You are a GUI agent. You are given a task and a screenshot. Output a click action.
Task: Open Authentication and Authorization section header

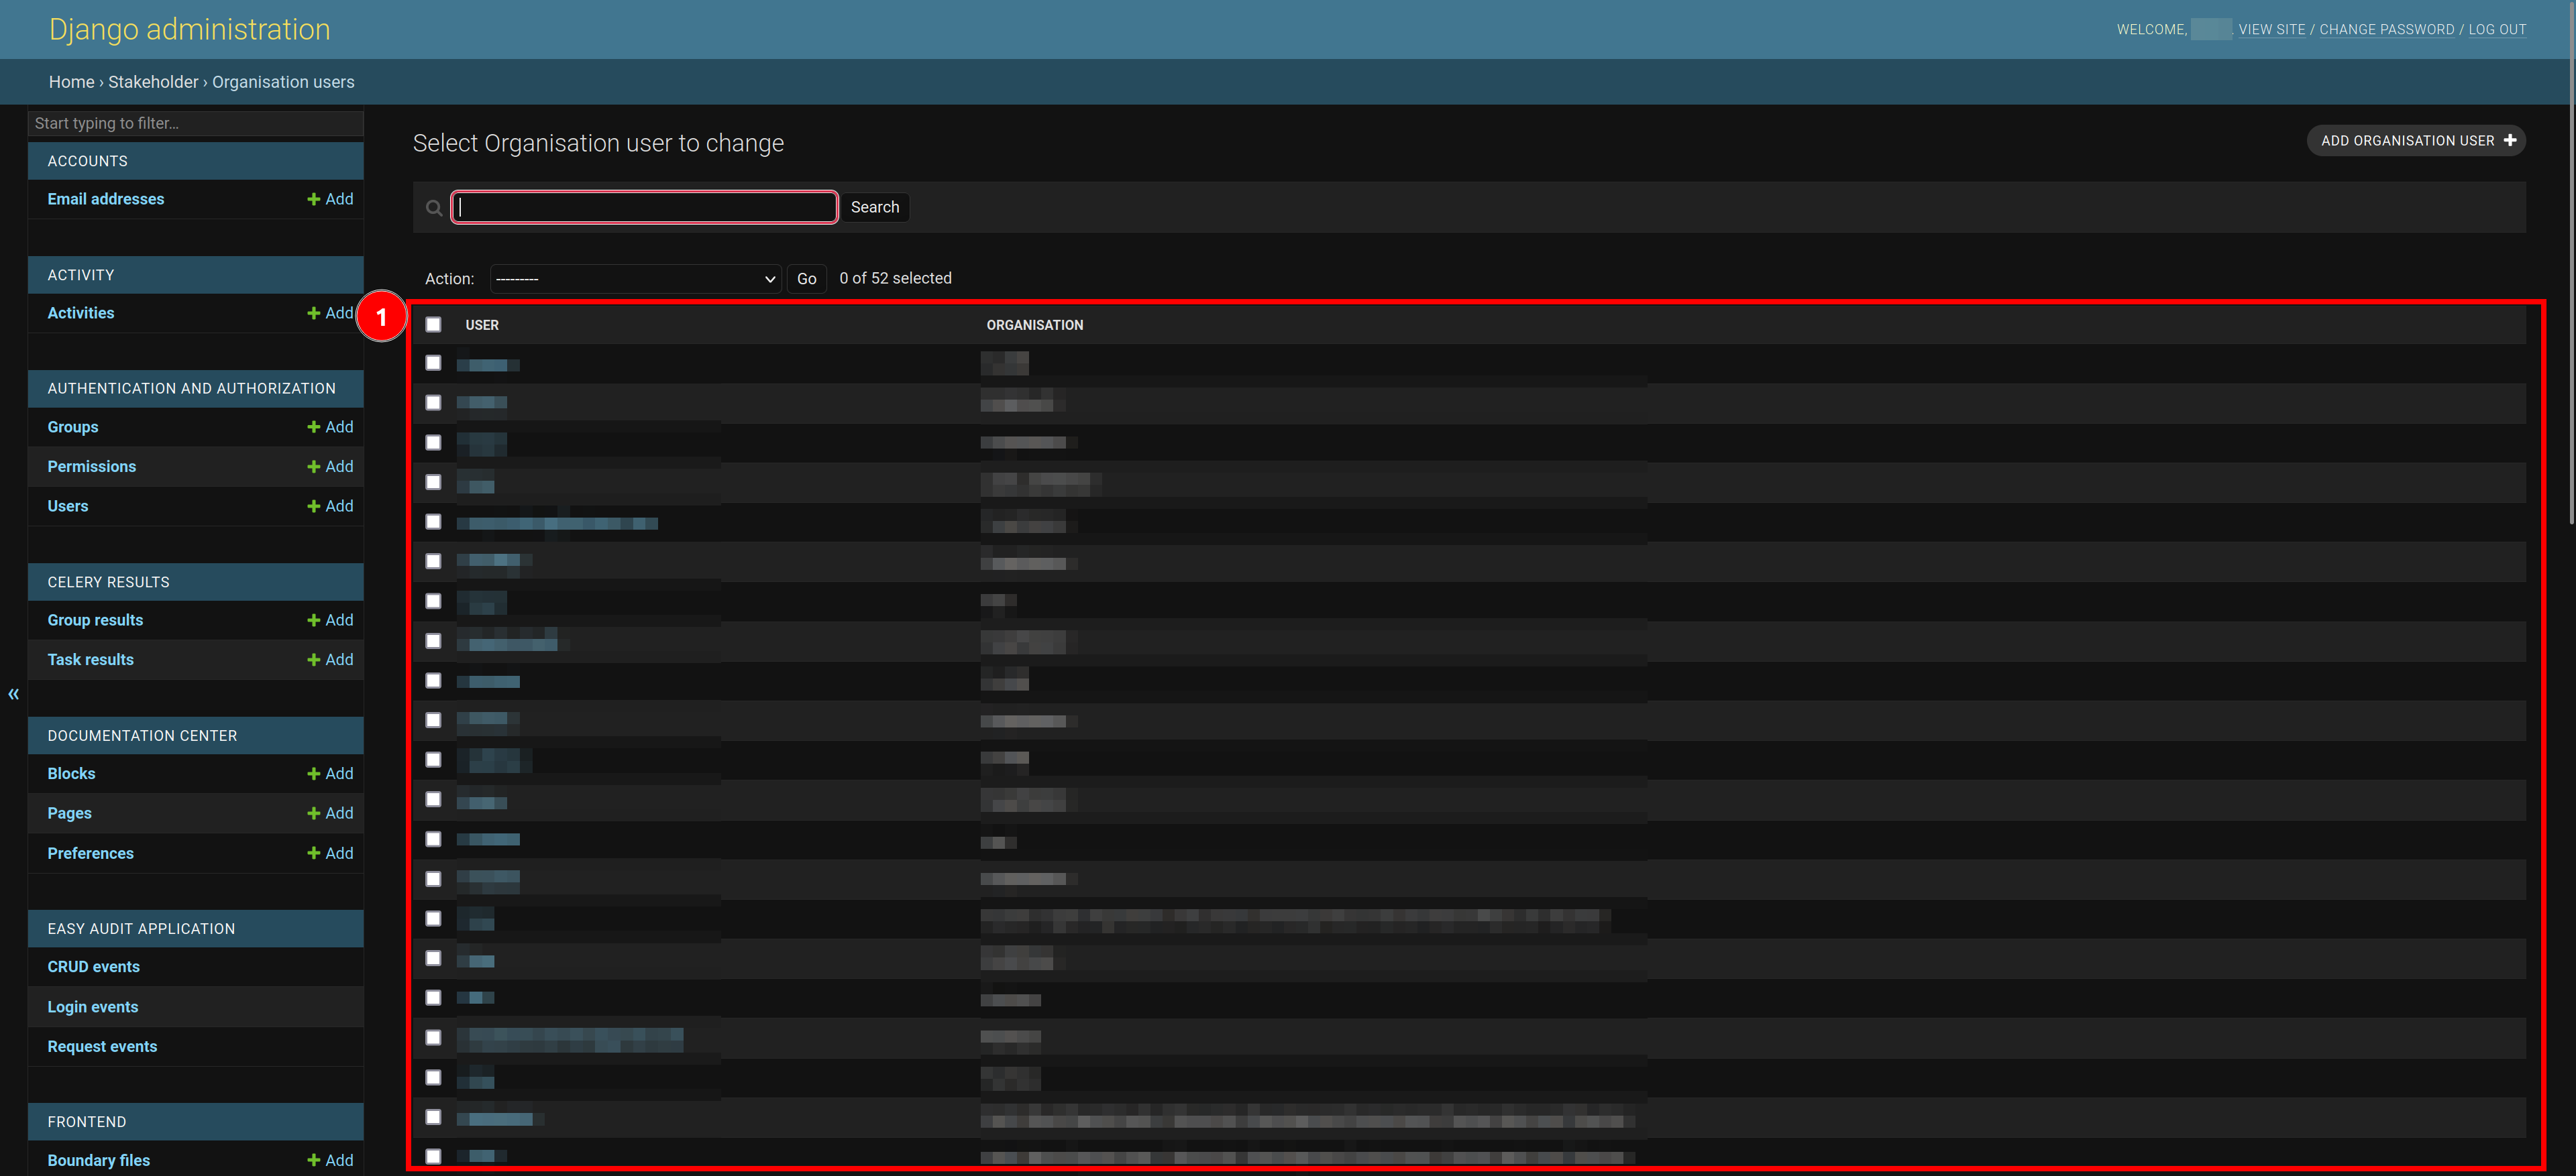[x=192, y=389]
